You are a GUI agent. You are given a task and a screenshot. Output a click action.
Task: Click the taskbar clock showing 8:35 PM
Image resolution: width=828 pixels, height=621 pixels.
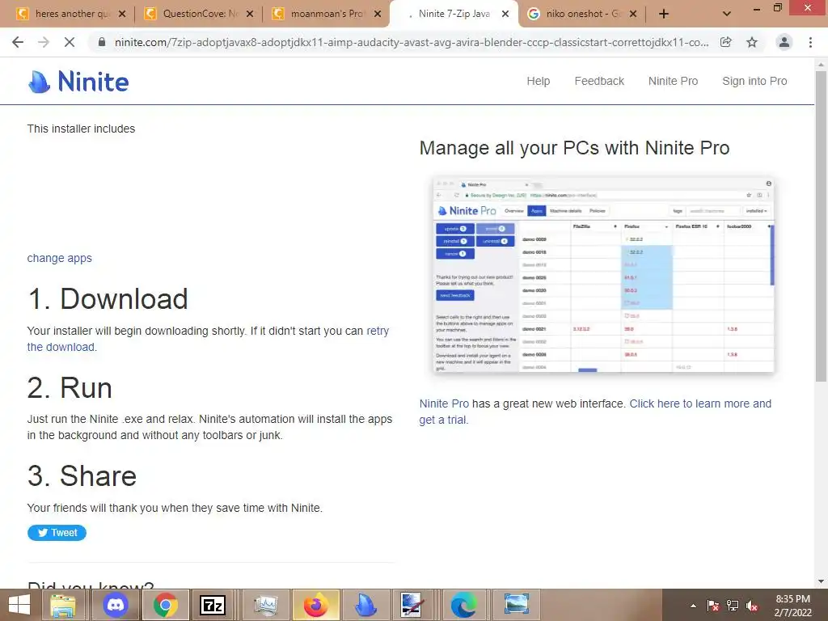pos(792,606)
